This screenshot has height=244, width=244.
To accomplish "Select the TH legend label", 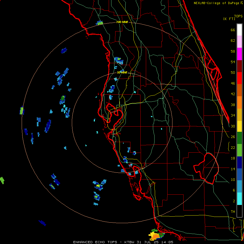I will pos(233,212).
